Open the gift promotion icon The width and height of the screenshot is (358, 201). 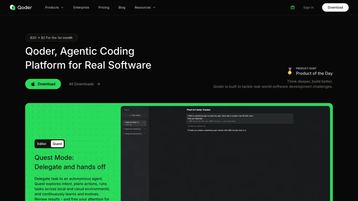click(x=292, y=7)
